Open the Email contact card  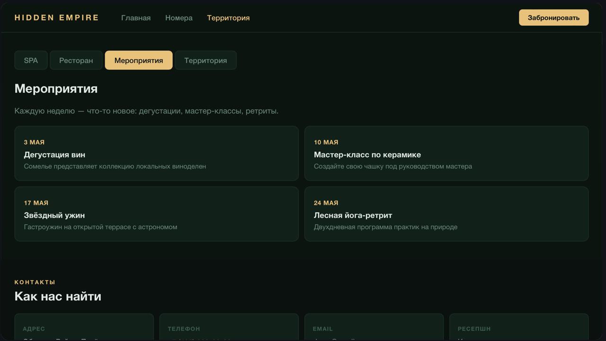[x=374, y=328]
